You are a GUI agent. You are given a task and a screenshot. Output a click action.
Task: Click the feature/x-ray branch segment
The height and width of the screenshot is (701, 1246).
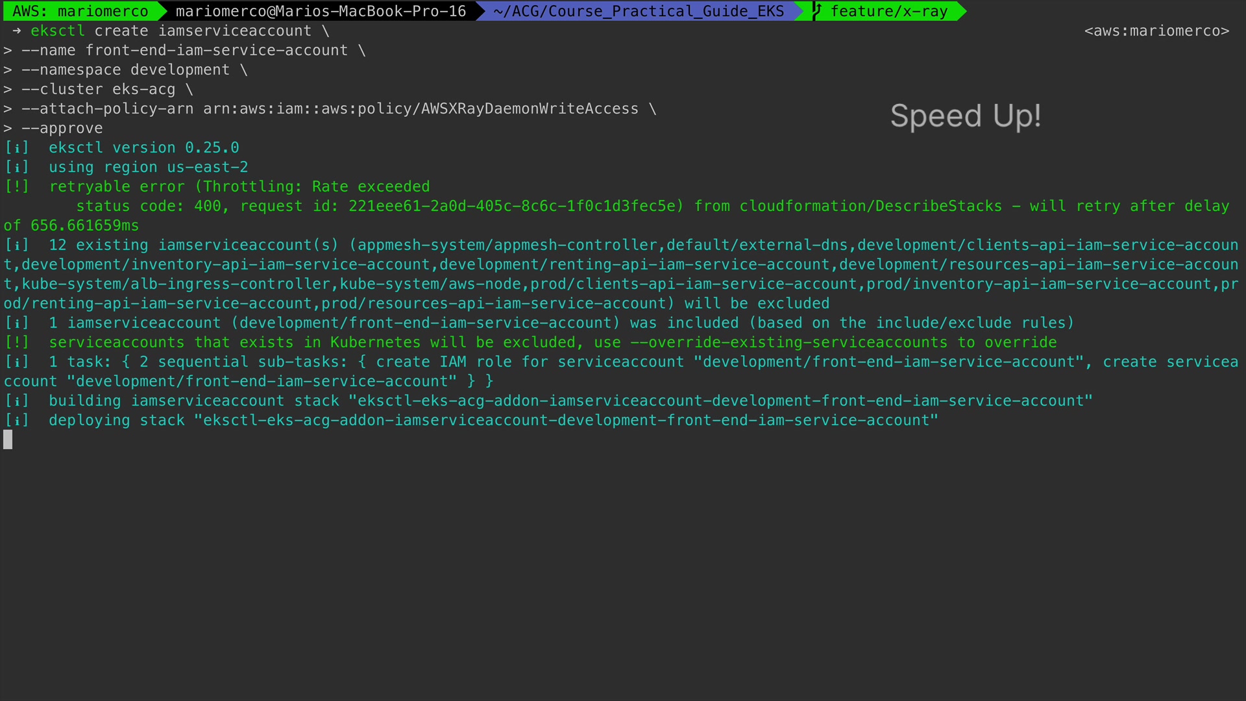(x=888, y=11)
